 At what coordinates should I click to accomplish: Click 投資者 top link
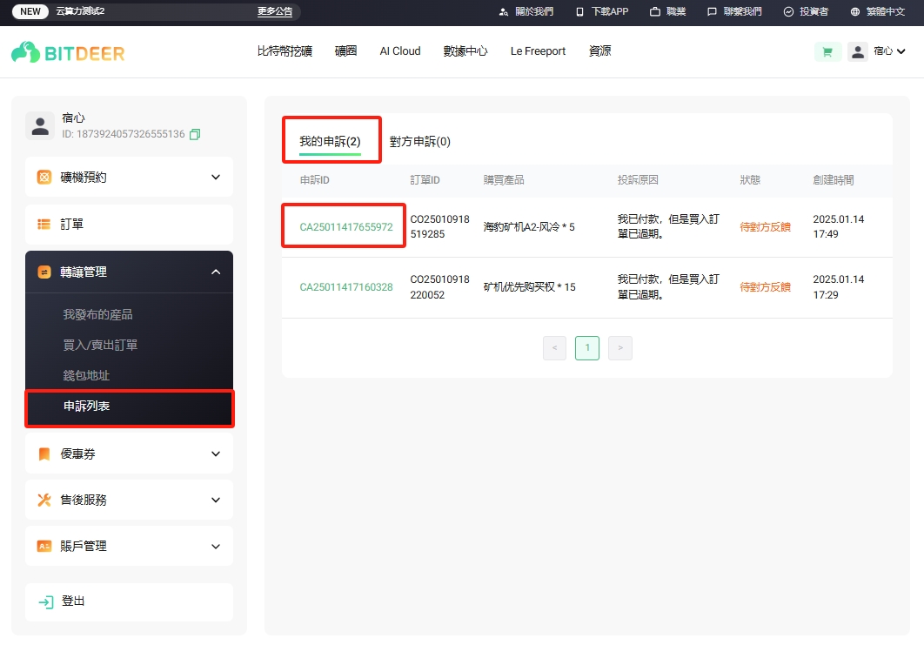pyautogui.click(x=814, y=12)
